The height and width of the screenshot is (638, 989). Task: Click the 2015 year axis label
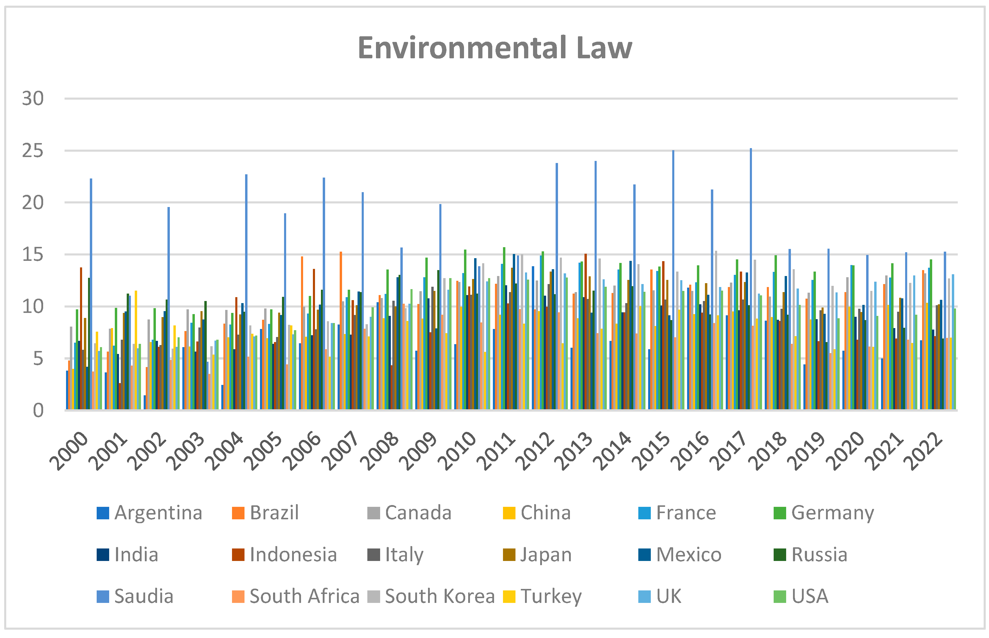click(651, 451)
